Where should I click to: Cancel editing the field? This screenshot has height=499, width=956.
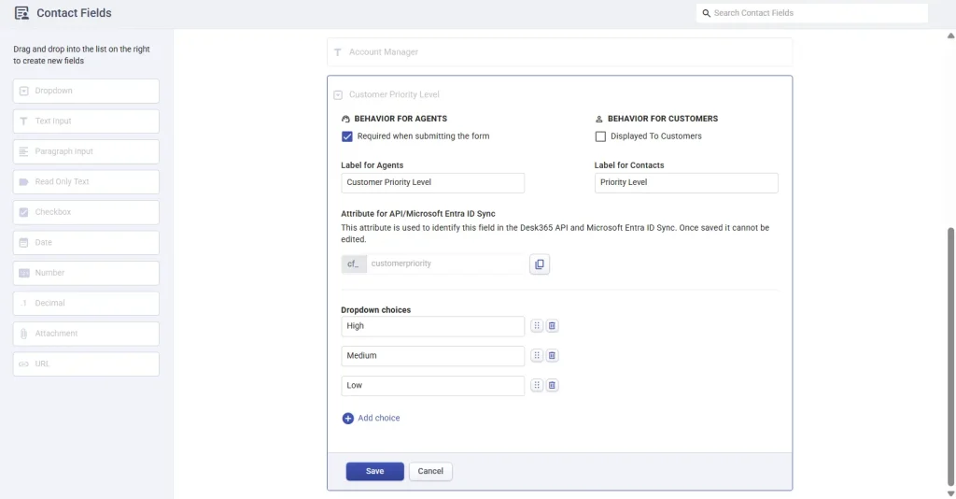pyautogui.click(x=430, y=471)
